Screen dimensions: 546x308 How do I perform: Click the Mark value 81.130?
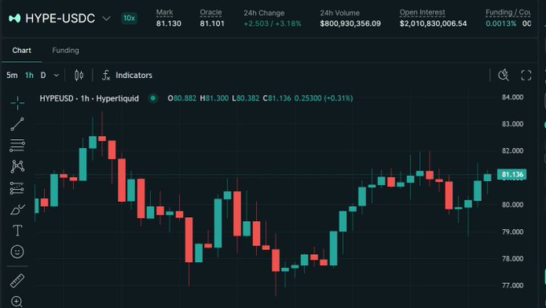click(x=169, y=23)
